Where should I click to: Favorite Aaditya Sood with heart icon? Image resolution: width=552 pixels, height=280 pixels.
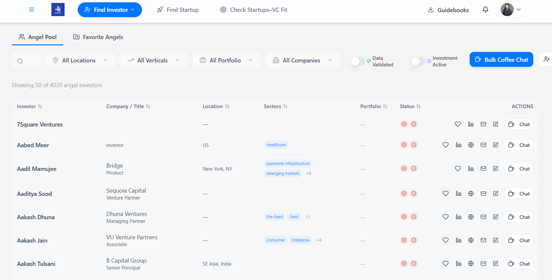pyautogui.click(x=446, y=194)
